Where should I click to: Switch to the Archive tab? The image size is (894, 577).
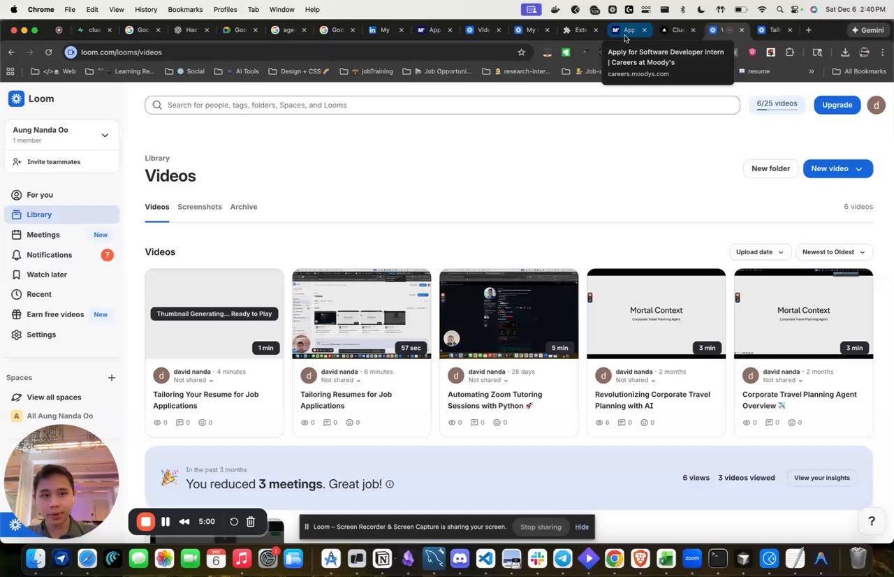click(244, 207)
